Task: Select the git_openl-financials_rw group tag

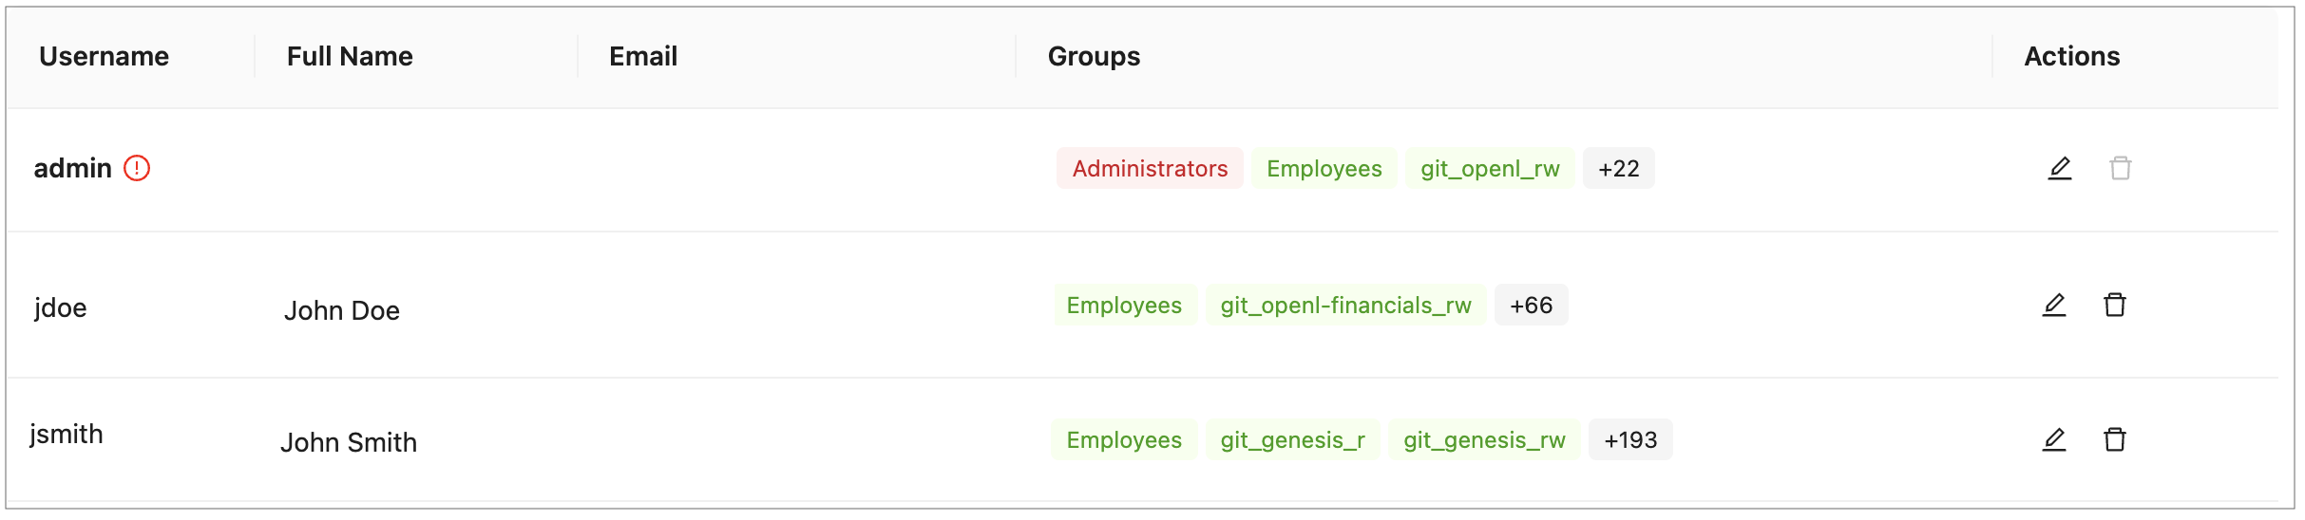Action: [1345, 305]
